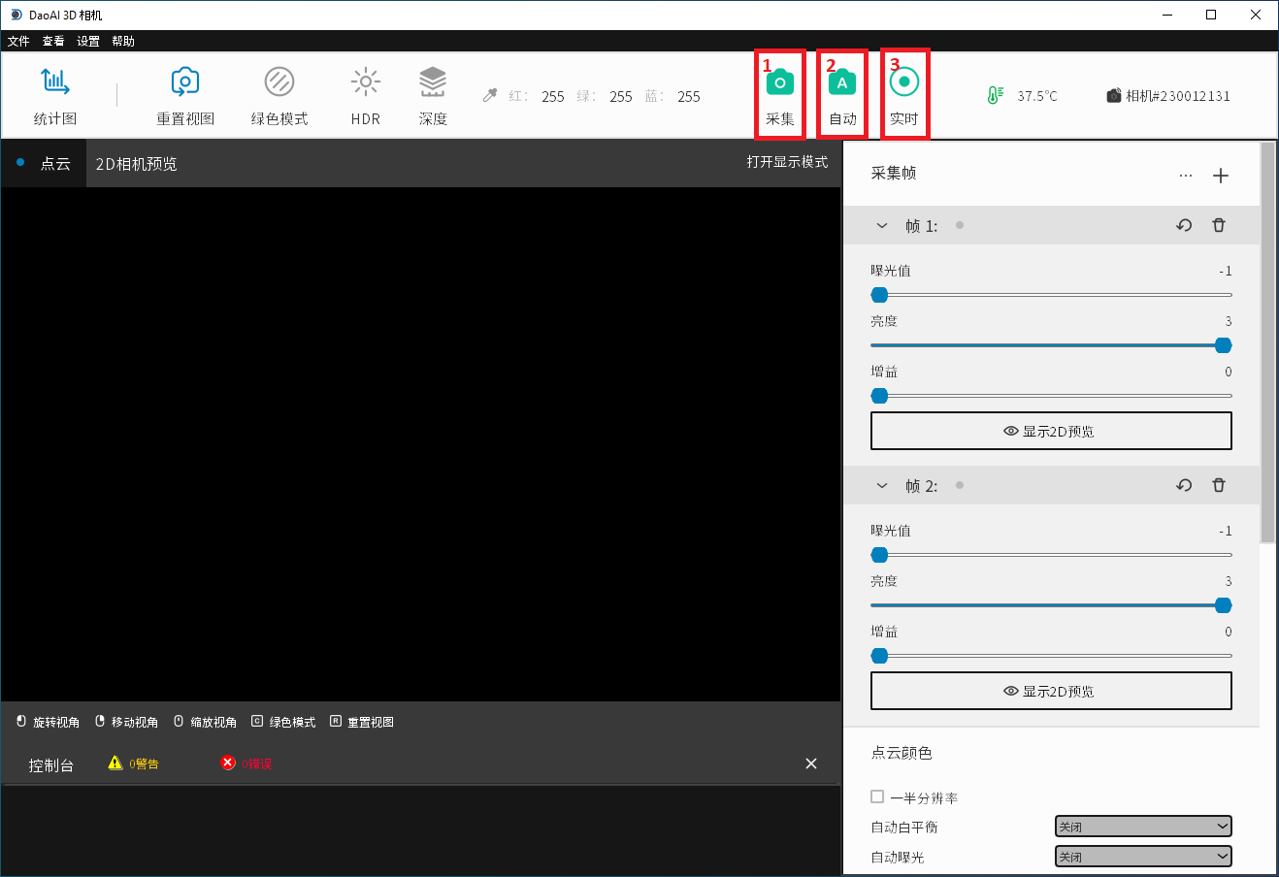Switch to the 点云 tab
The width and height of the screenshot is (1279, 877).
pyautogui.click(x=44, y=163)
